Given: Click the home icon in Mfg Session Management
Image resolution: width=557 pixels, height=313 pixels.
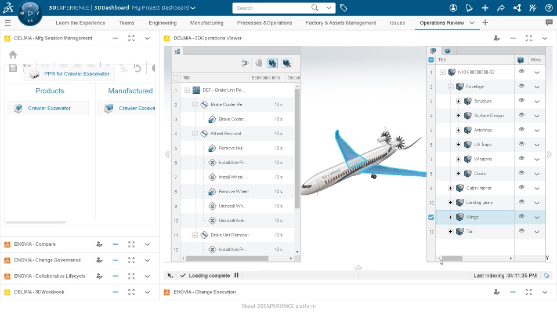Looking at the screenshot, I should [x=13, y=54].
